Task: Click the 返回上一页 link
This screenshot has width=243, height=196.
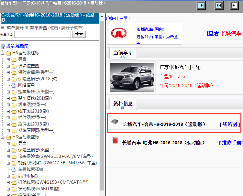Action: point(118,18)
